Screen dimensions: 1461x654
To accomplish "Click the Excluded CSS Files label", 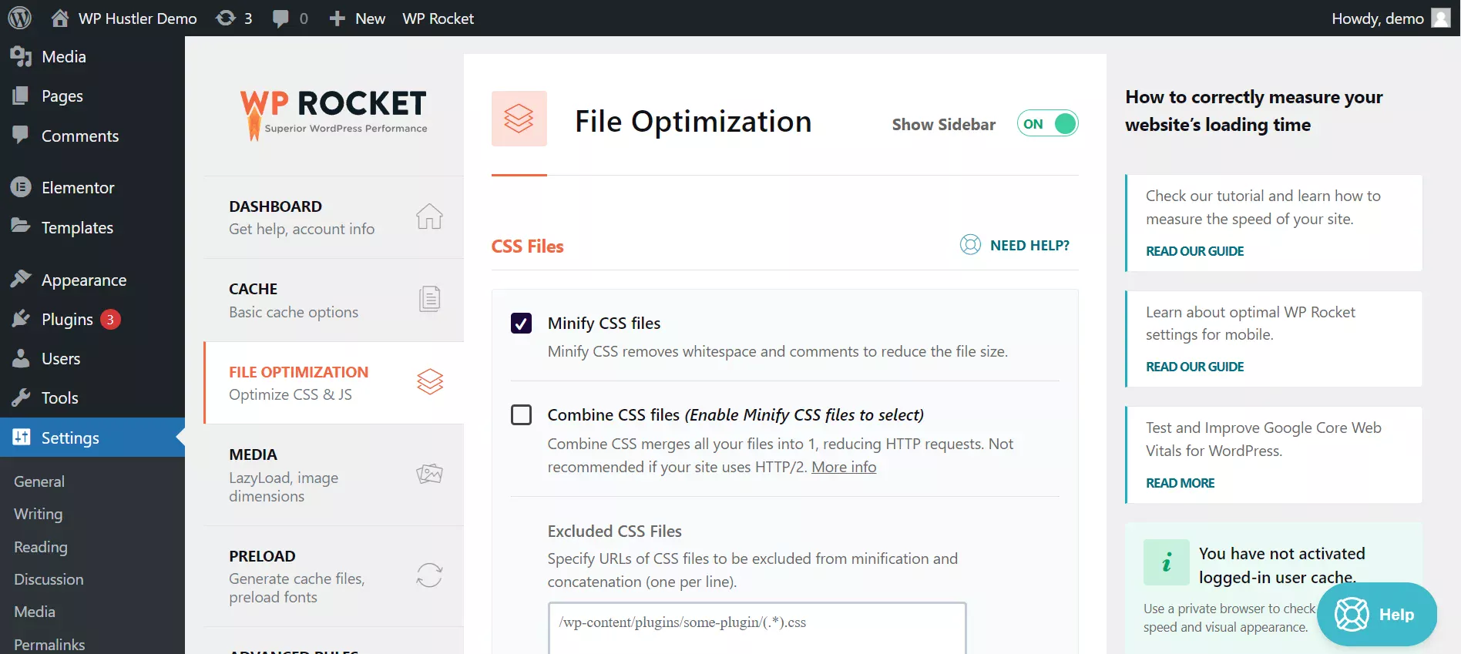I will pos(615,532).
